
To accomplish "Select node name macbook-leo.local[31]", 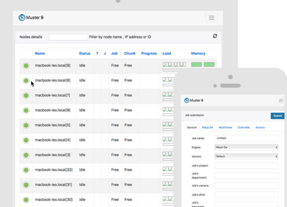I will [x=54, y=185].
